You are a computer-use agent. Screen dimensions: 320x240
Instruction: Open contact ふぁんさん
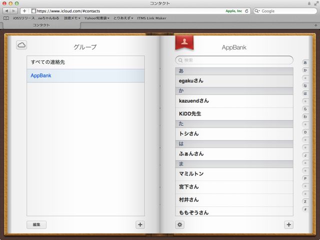(234, 154)
